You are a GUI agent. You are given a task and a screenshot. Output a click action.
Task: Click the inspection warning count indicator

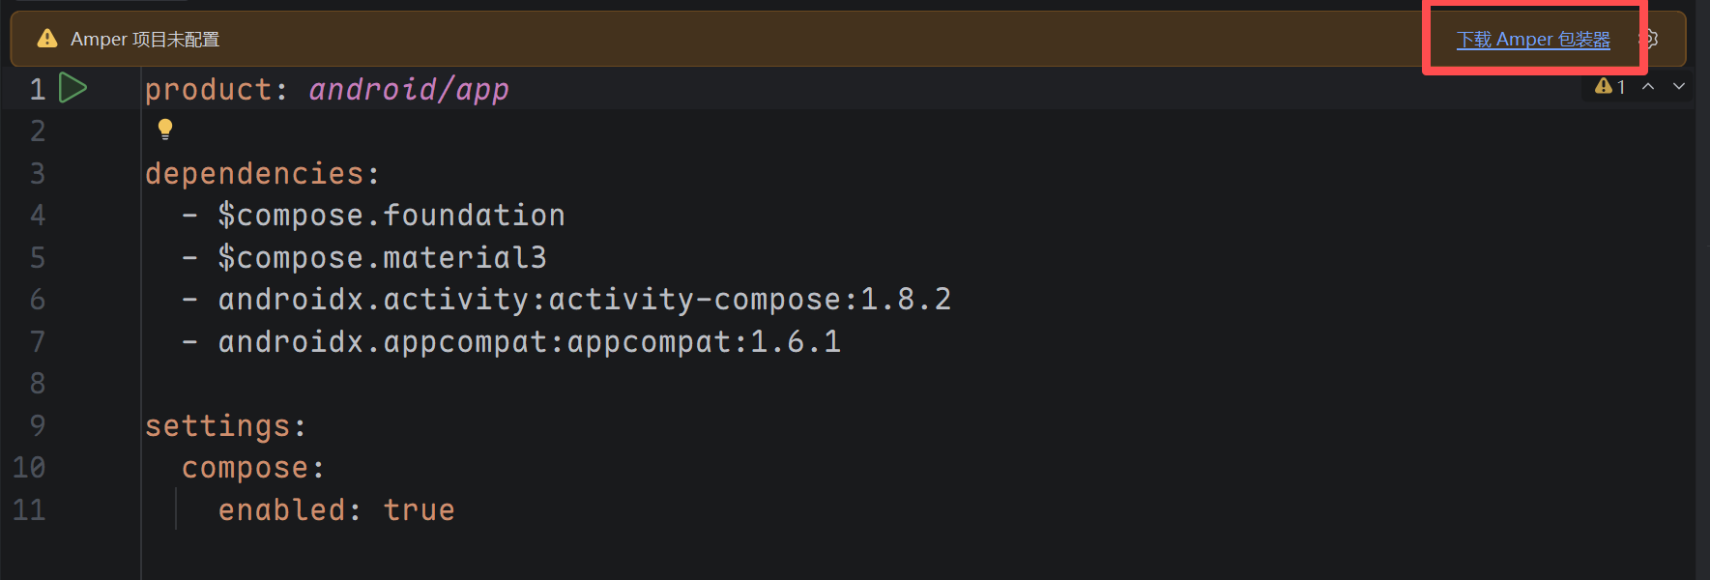1609,87
